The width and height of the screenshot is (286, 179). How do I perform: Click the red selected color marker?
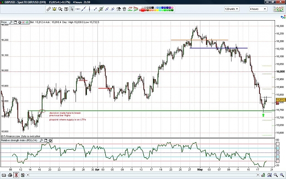(142, 10)
